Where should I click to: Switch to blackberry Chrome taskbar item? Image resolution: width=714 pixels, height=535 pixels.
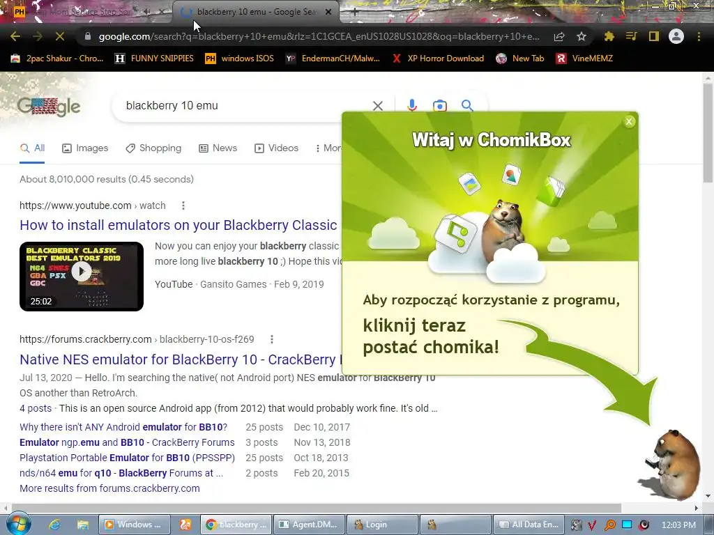236,525
